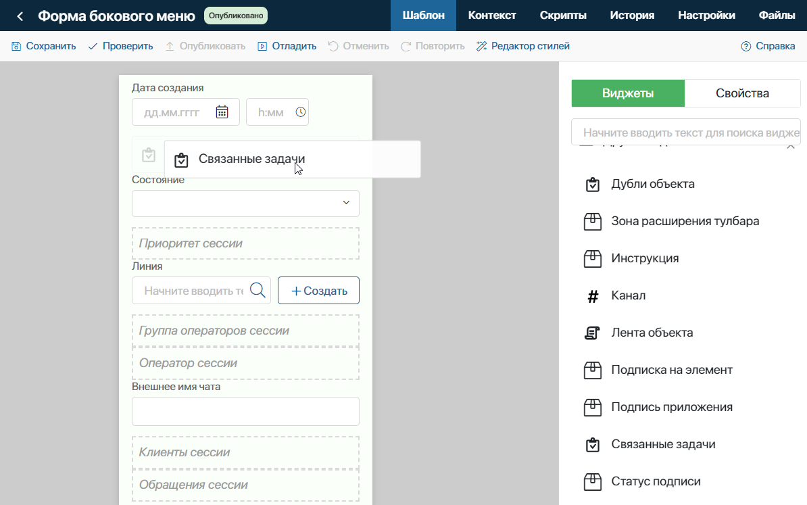Select the Инструкция widget icon

point(592,258)
